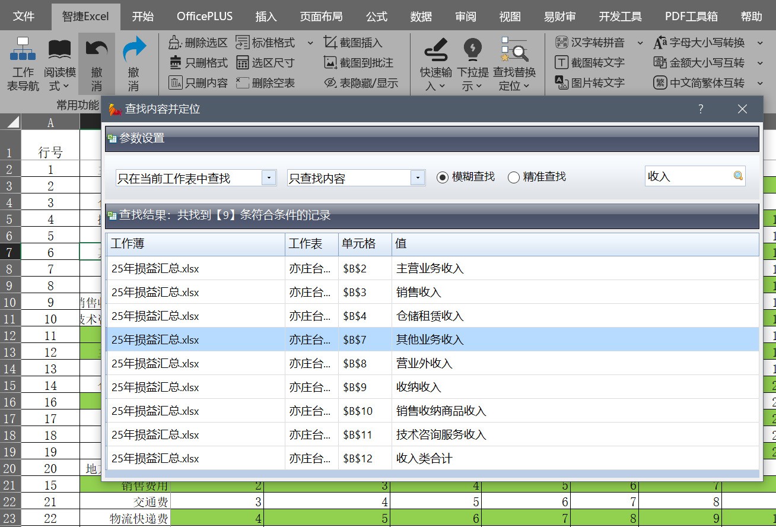Click the 查找替换定位 find and replace icon
The height and width of the screenshot is (527, 776).
pyautogui.click(x=514, y=50)
